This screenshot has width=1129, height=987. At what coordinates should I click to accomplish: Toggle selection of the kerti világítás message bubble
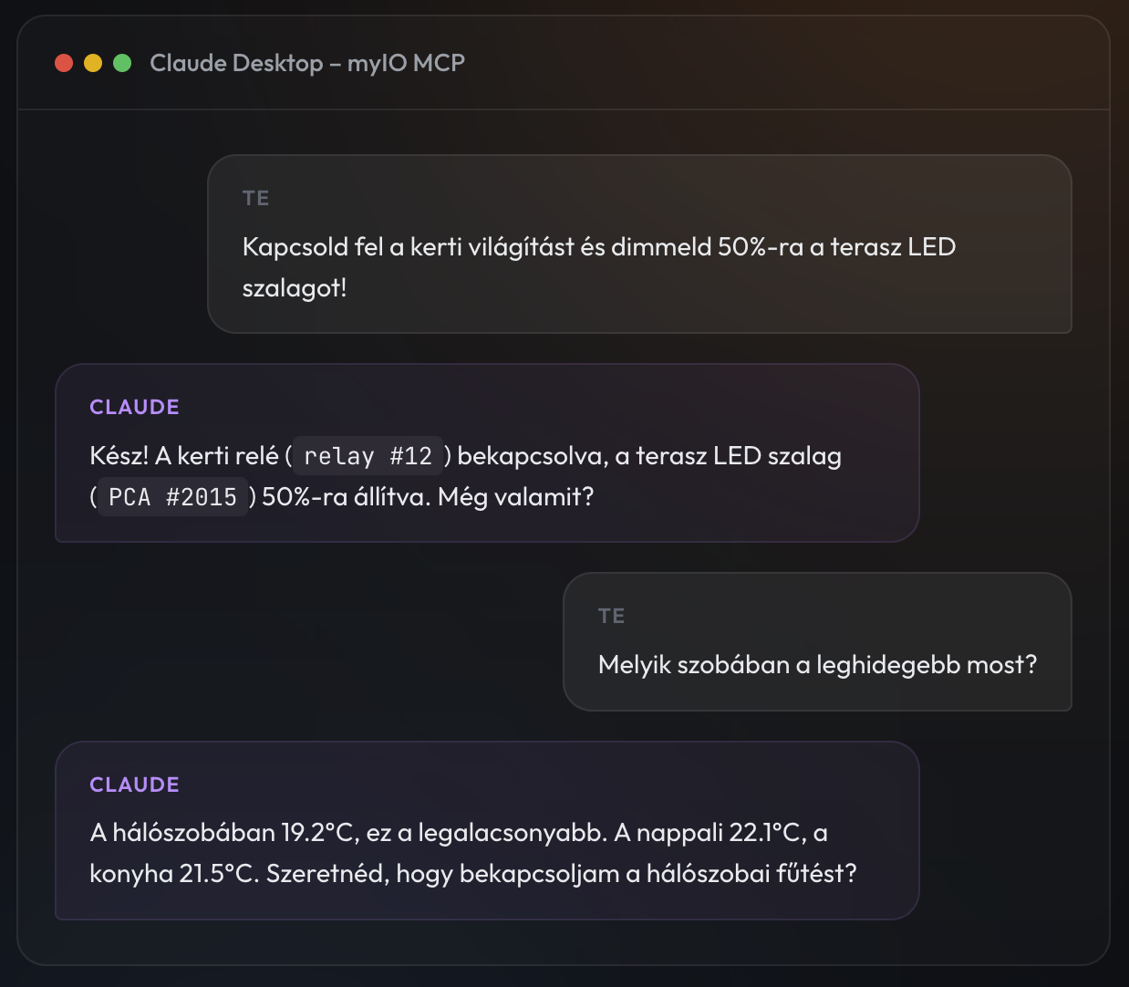640,244
